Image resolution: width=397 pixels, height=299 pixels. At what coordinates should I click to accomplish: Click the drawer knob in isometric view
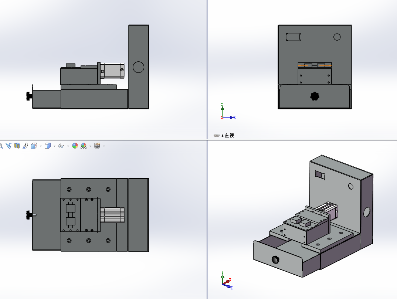click(276, 259)
